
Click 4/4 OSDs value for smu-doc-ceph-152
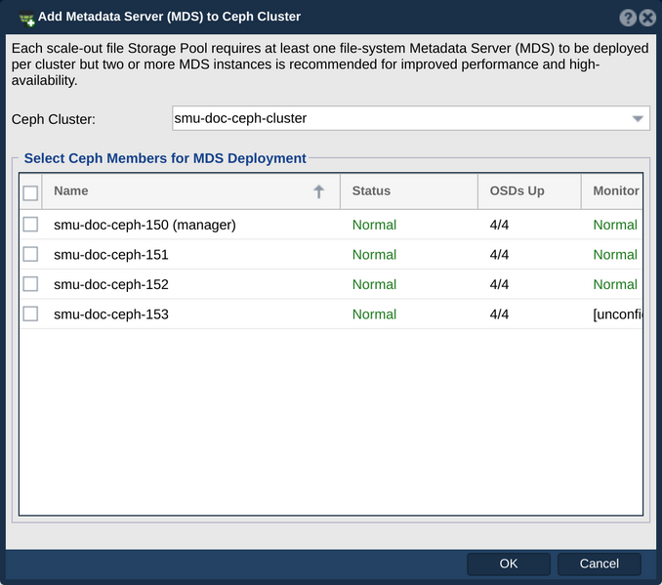point(499,284)
